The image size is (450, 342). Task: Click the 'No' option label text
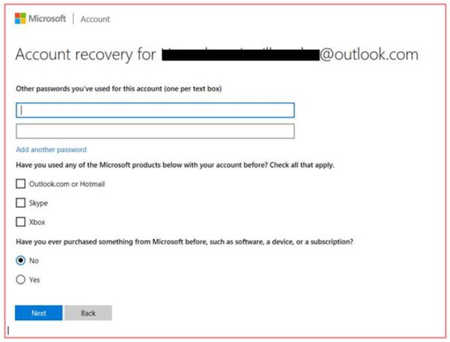34,261
